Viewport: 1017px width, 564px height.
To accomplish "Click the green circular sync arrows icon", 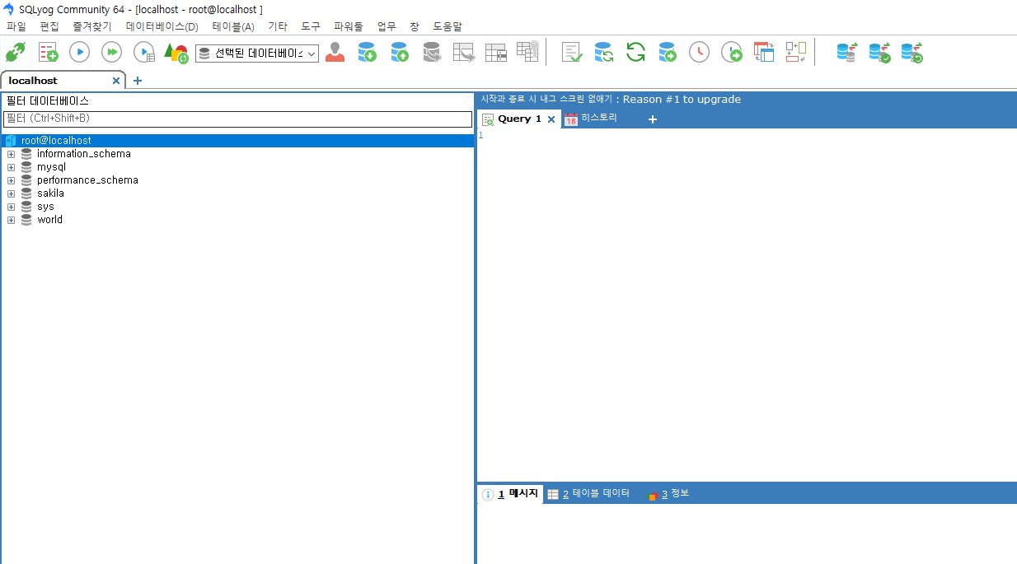I will (x=635, y=53).
